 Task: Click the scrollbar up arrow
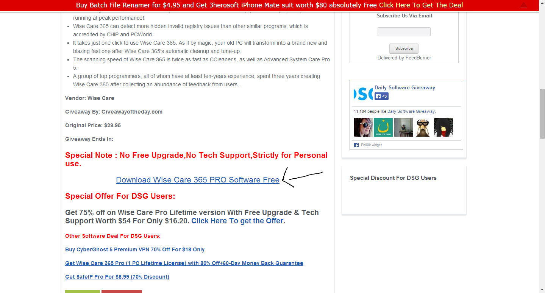tap(542, 14)
